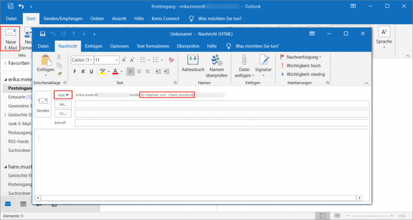The image size is (413, 220).
Task: Click the Neue E-Mail button
Action: [x=10, y=38]
